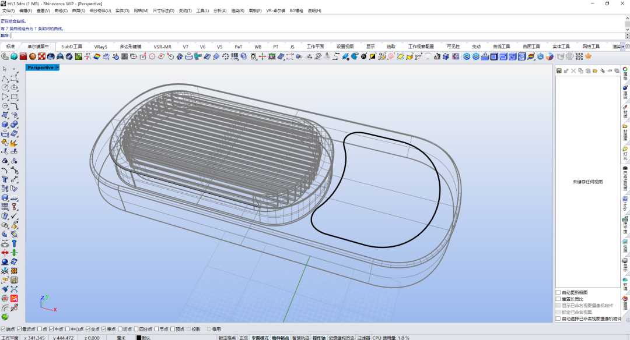Click the Perspective viewport title label

(x=41, y=68)
